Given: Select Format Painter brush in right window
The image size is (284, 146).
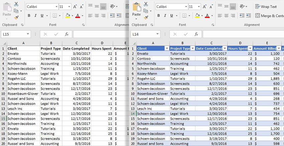Looking at the screenshot, I should (146, 17).
